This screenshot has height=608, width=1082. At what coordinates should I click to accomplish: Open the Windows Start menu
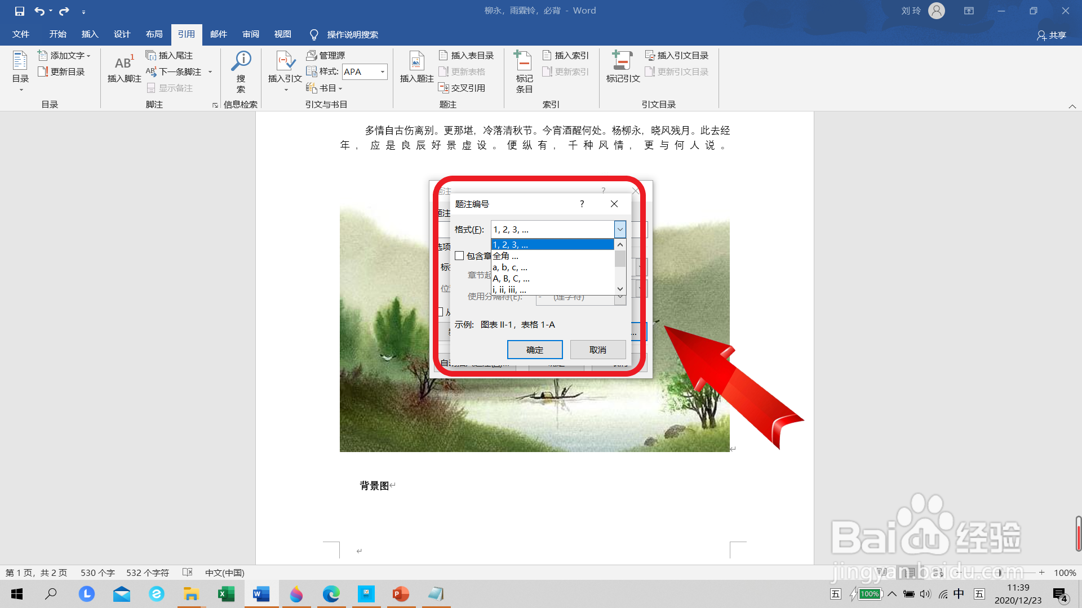coord(17,594)
